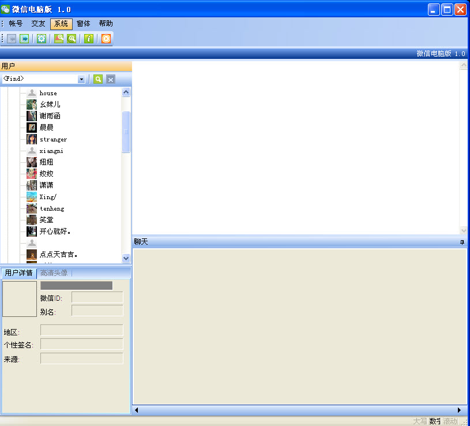Switch to the 用户详情 tab
The width and height of the screenshot is (470, 426).
pos(19,273)
